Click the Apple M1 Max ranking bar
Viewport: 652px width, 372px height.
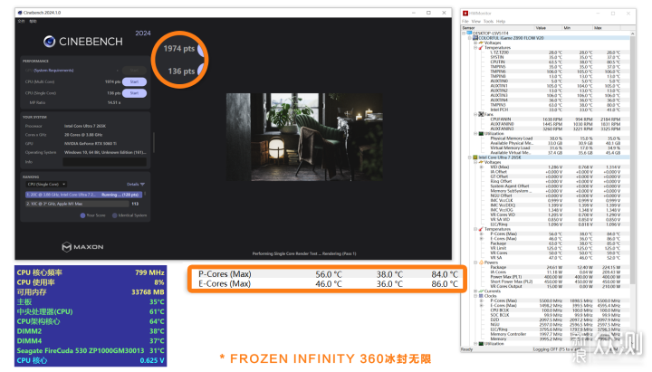(x=77, y=204)
